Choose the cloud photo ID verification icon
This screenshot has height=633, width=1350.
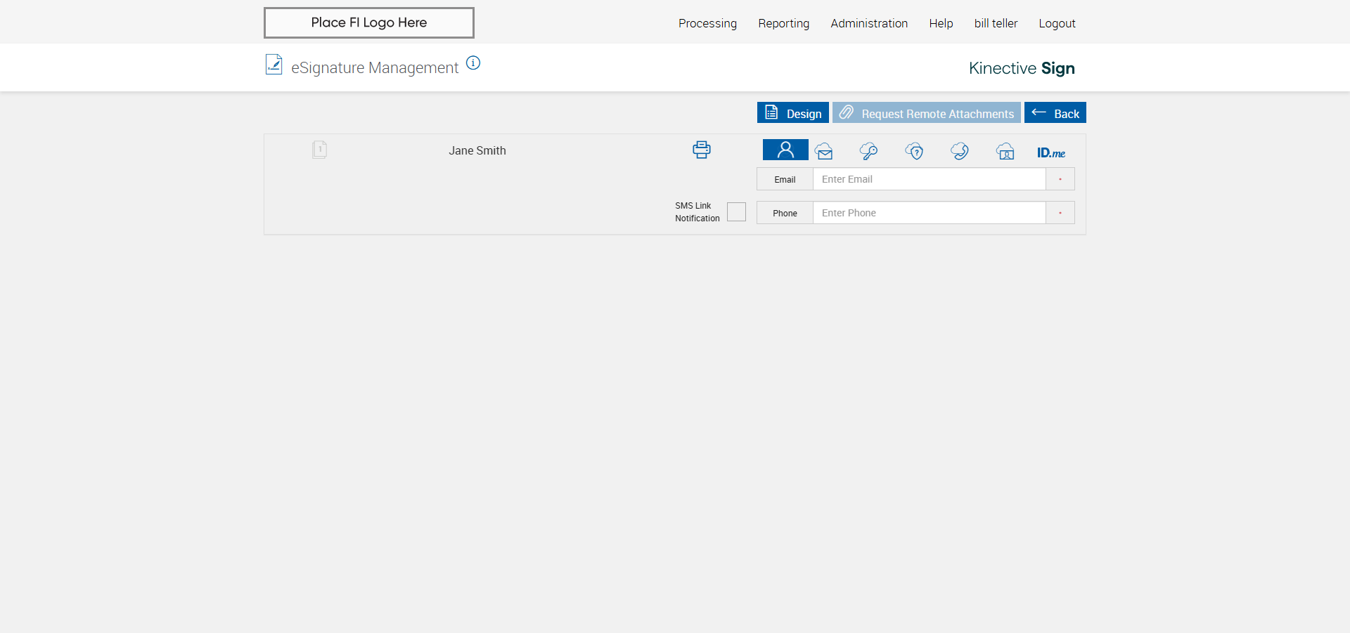1005,151
